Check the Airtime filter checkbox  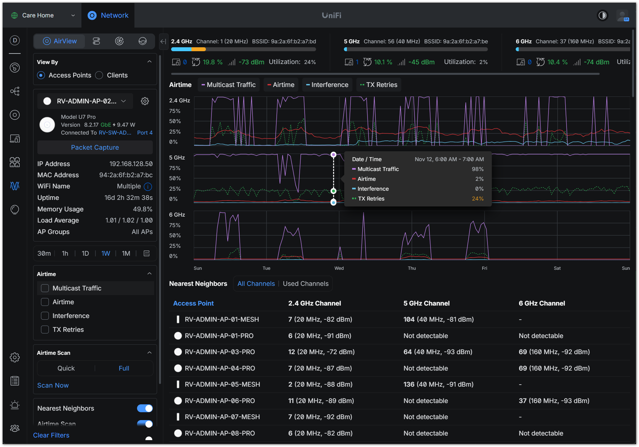point(45,302)
